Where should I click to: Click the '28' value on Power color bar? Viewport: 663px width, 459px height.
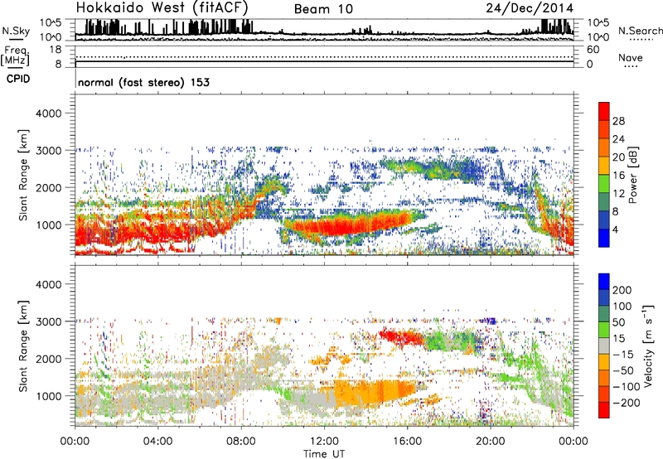coord(618,121)
